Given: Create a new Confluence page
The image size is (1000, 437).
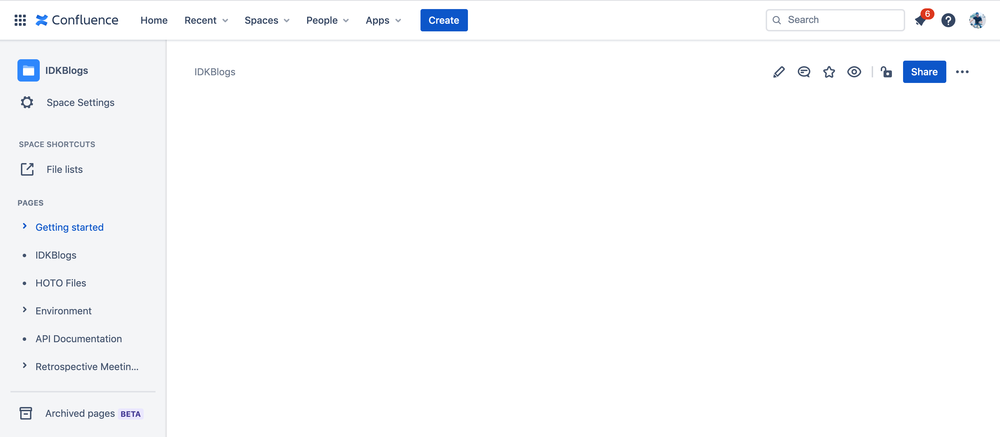Looking at the screenshot, I should 444,20.
